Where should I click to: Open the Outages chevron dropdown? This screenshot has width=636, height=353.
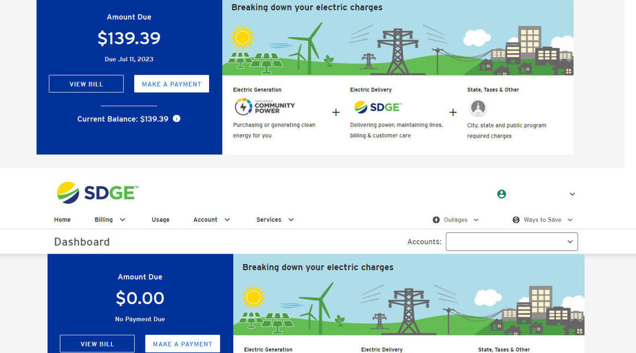click(x=476, y=220)
